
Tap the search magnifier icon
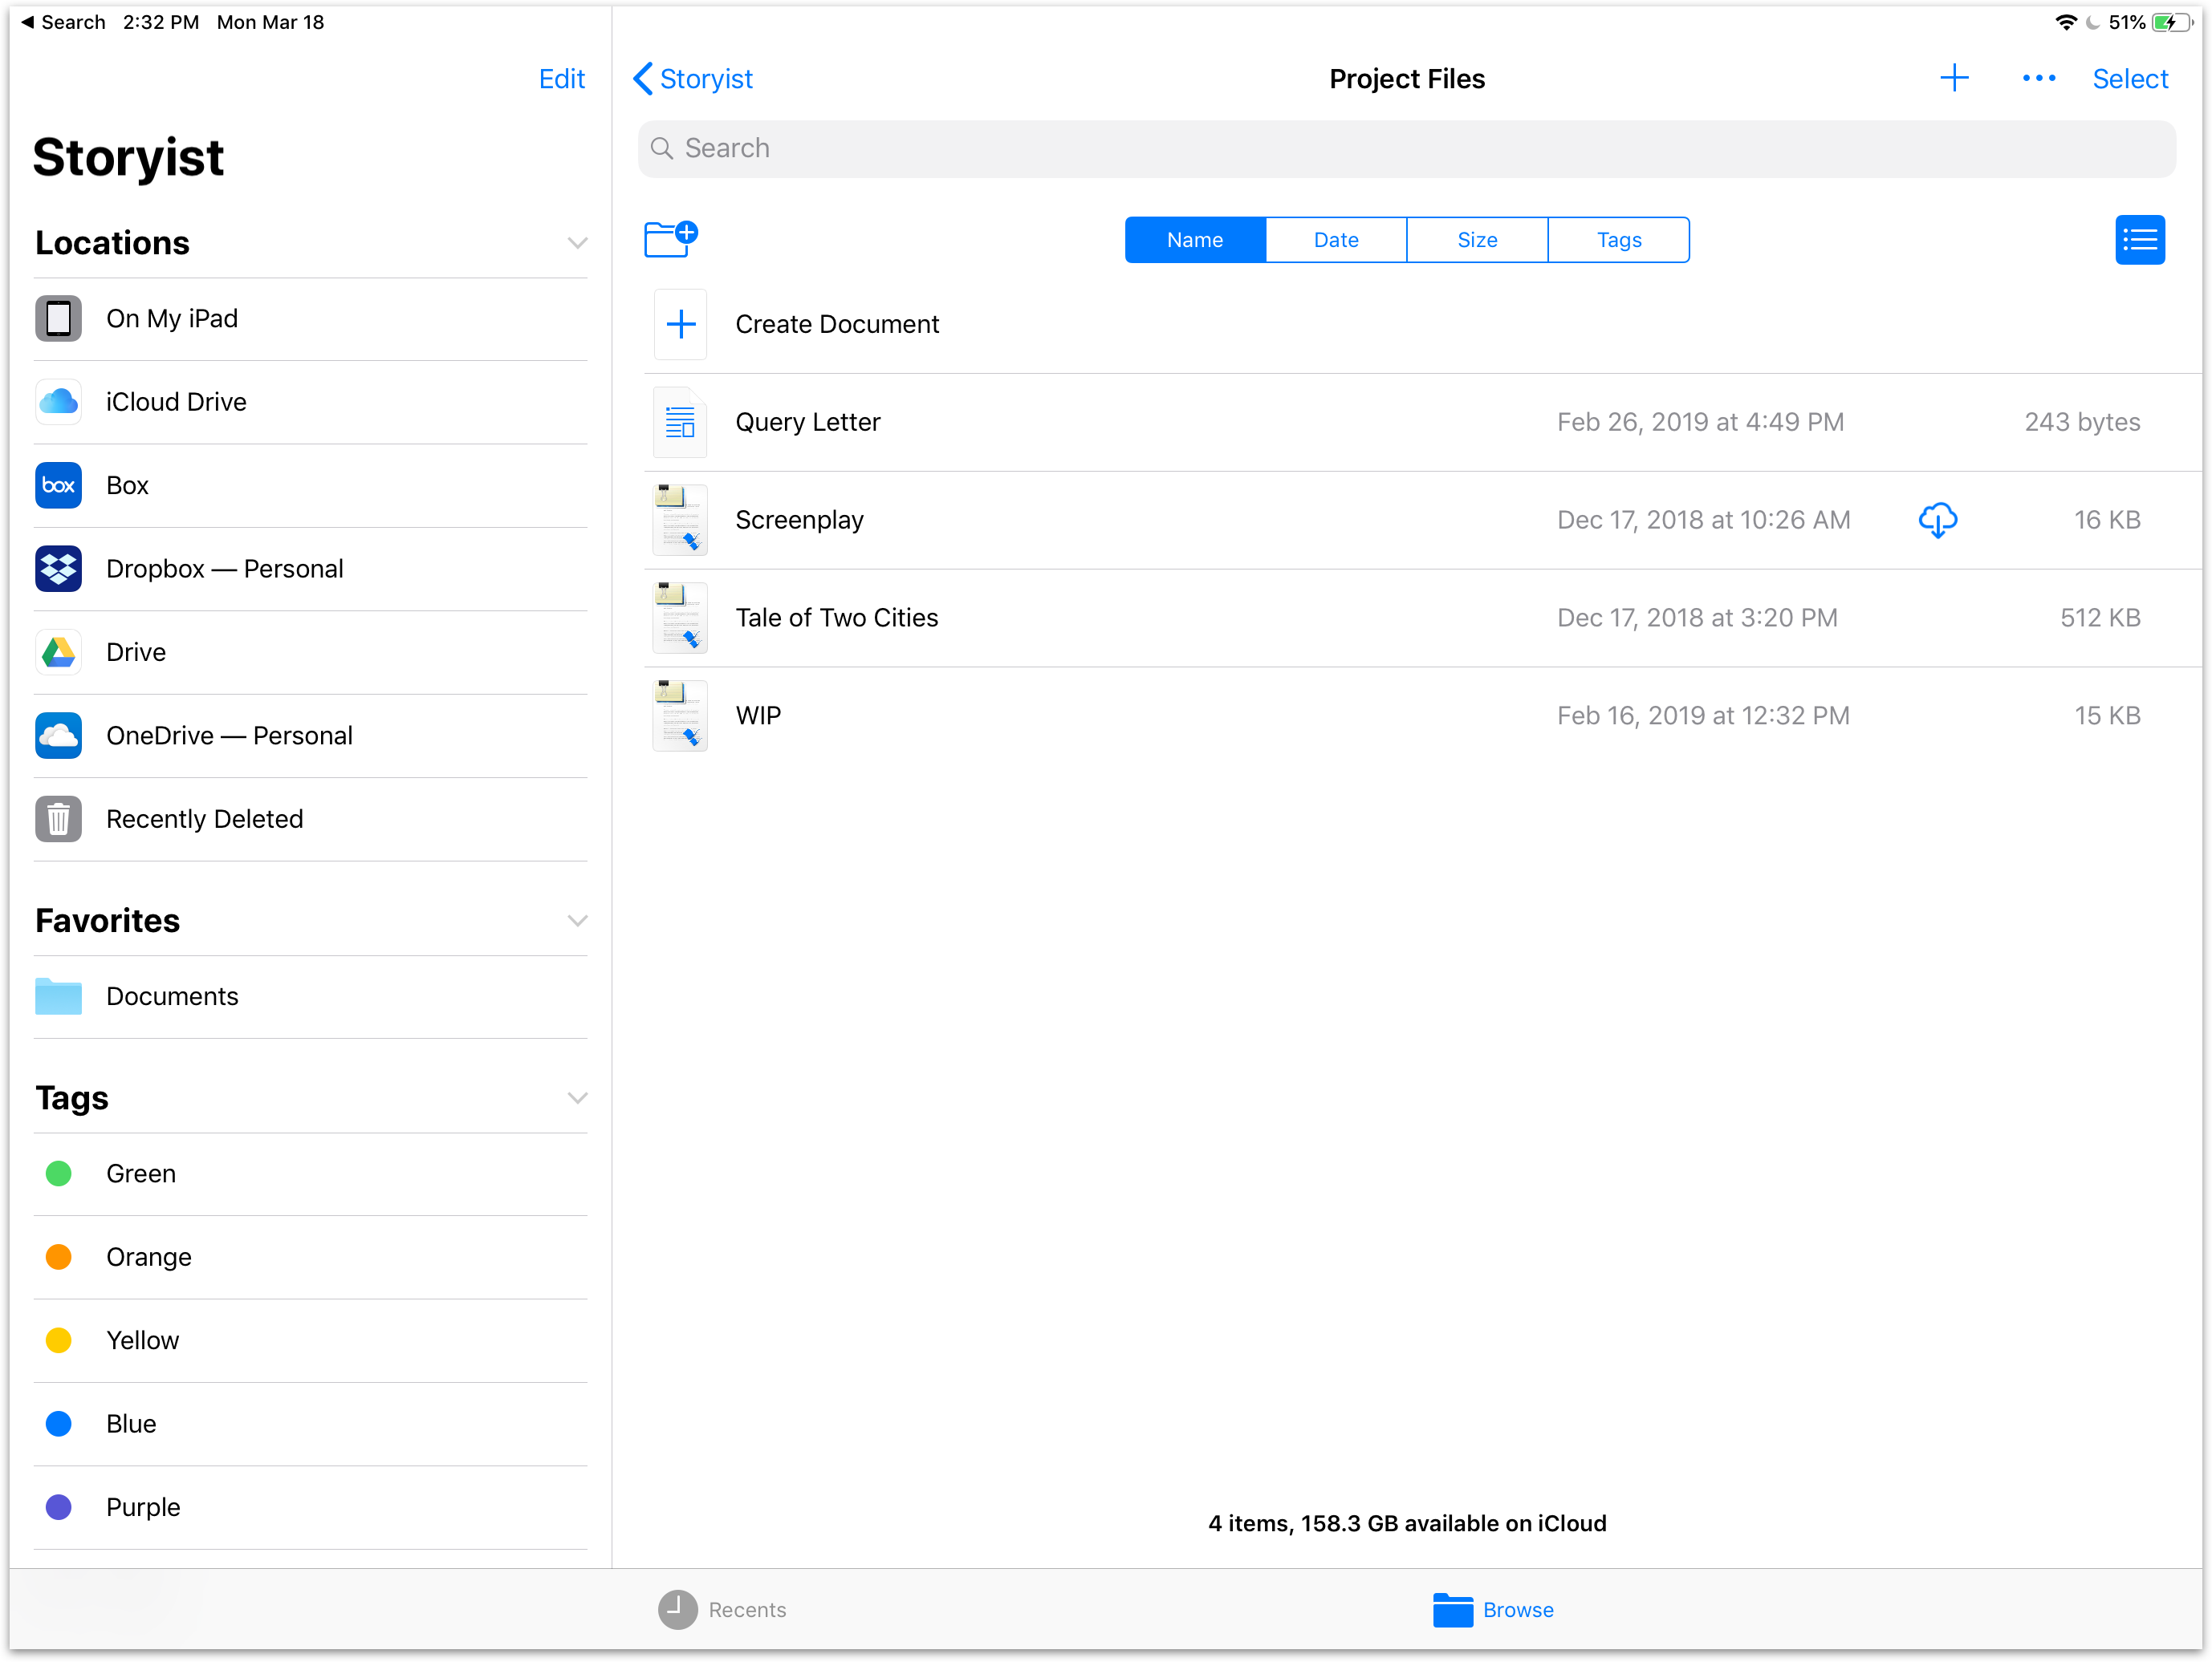(x=661, y=149)
